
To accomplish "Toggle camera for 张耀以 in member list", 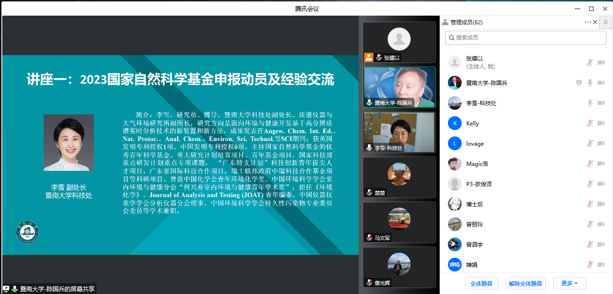I will tap(601, 62).
